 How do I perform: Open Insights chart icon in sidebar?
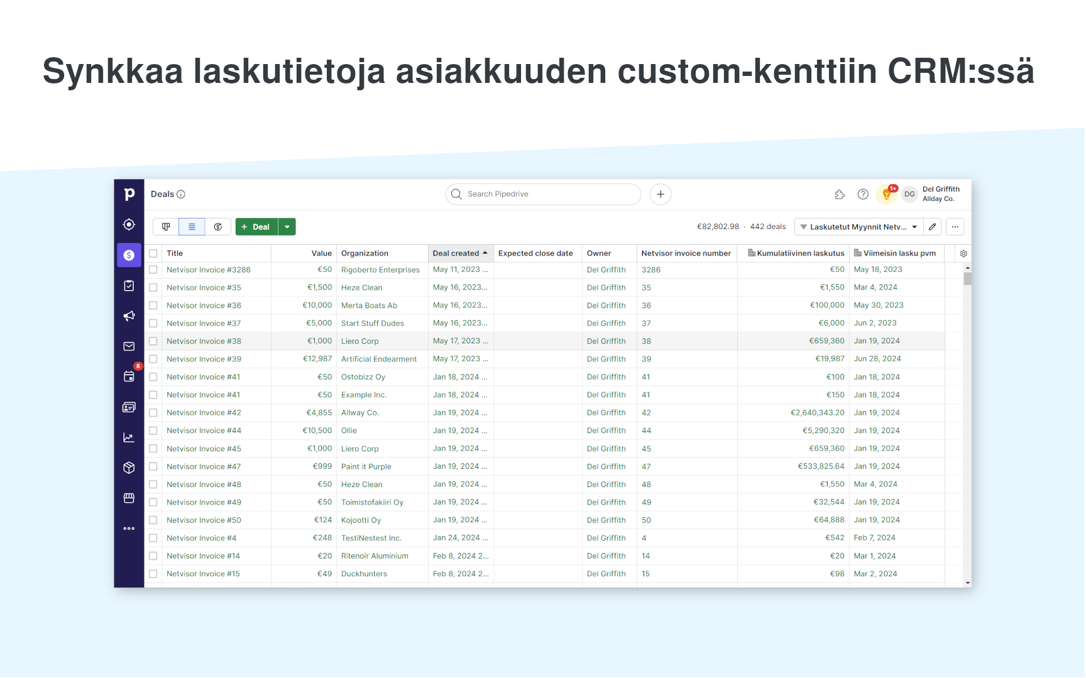pyautogui.click(x=129, y=438)
